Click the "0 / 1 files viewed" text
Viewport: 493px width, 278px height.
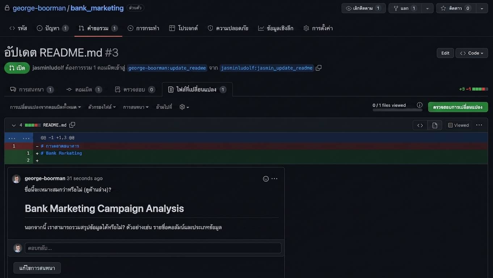coord(389,105)
